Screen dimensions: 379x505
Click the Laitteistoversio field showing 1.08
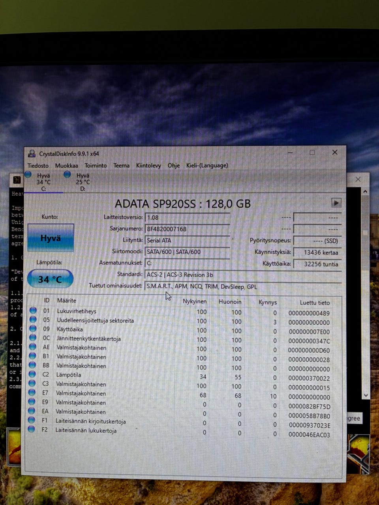pyautogui.click(x=188, y=217)
